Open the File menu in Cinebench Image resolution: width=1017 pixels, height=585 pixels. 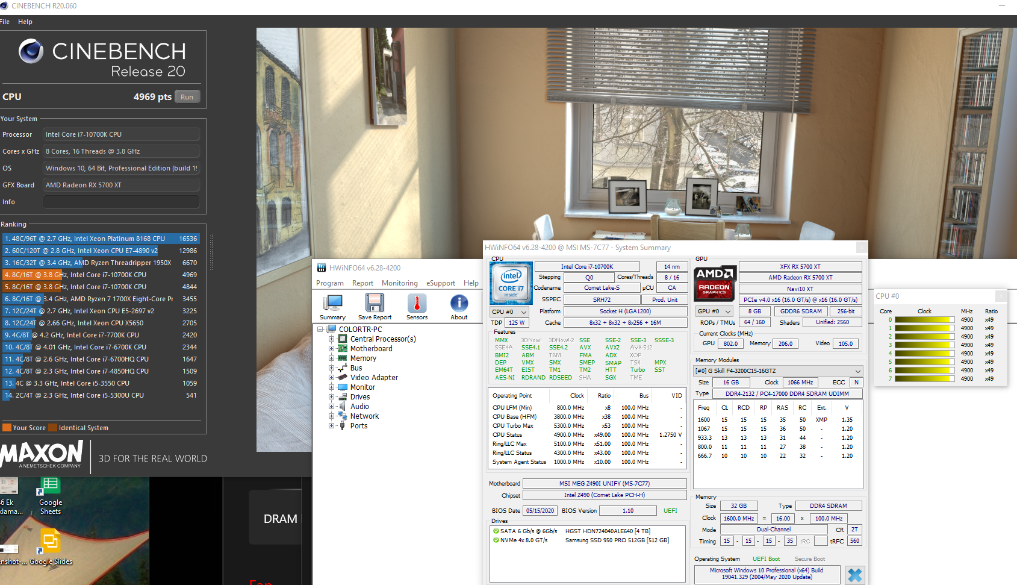5,22
